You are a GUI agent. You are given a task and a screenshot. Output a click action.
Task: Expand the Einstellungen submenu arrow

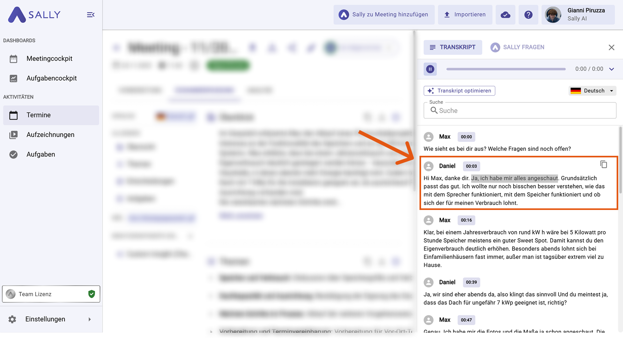point(90,319)
